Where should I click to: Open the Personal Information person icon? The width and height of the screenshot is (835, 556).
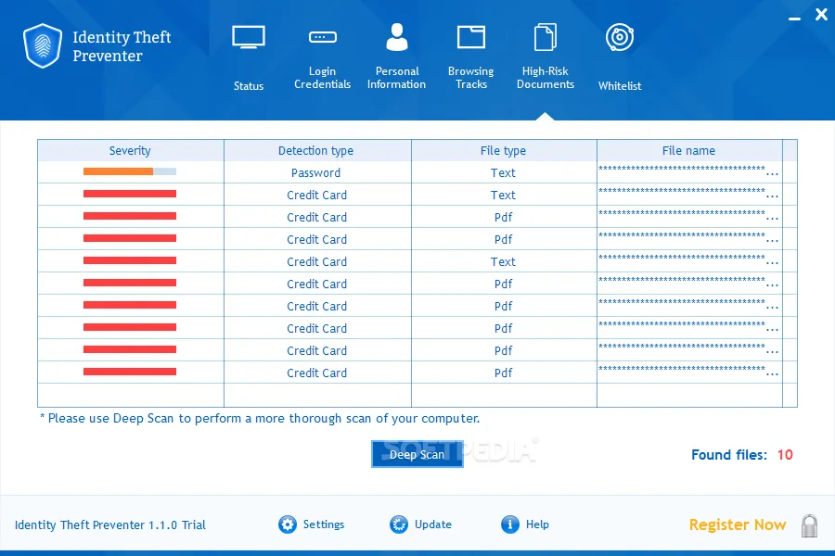coord(397,37)
